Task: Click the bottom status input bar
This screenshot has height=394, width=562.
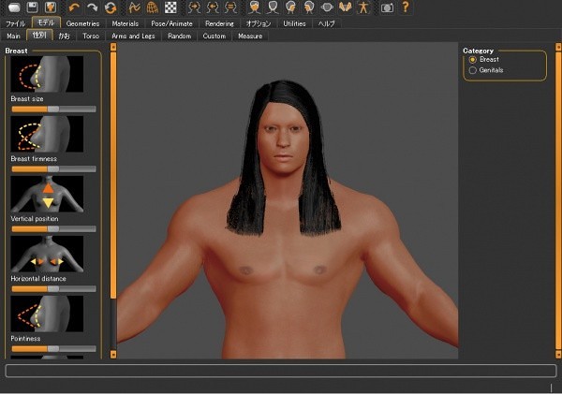Action: click(281, 371)
